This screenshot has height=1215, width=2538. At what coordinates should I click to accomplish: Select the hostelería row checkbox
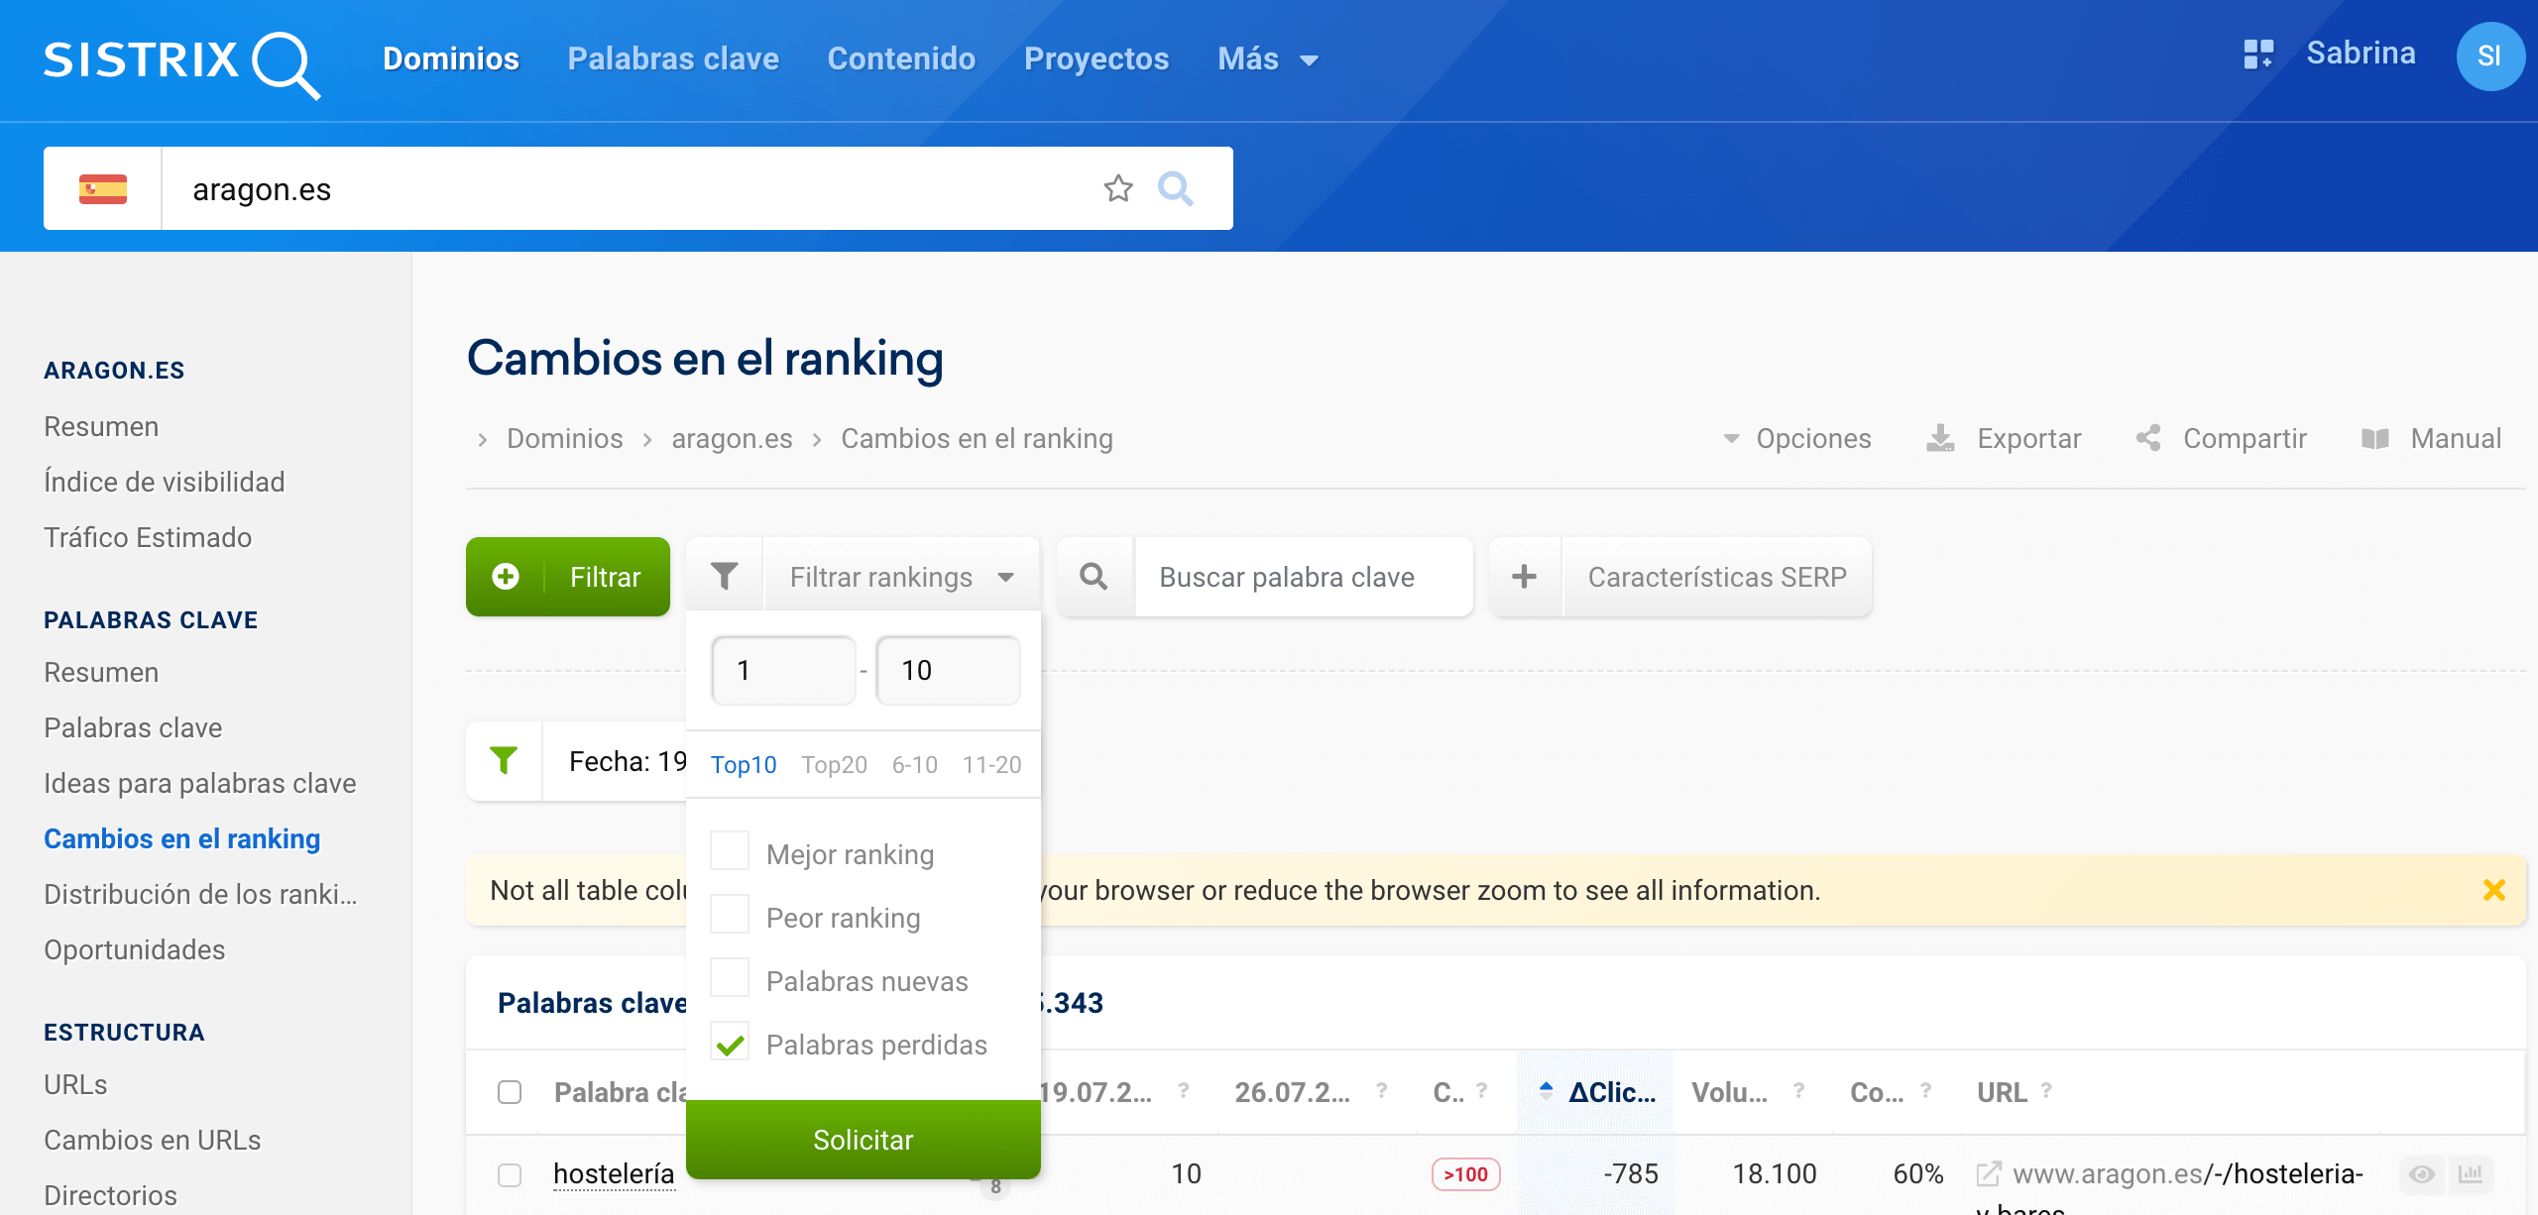(510, 1175)
